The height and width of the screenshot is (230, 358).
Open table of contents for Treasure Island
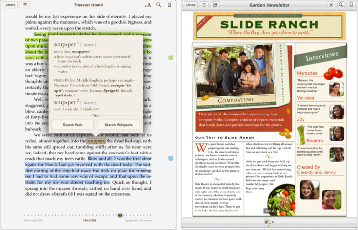25,5
